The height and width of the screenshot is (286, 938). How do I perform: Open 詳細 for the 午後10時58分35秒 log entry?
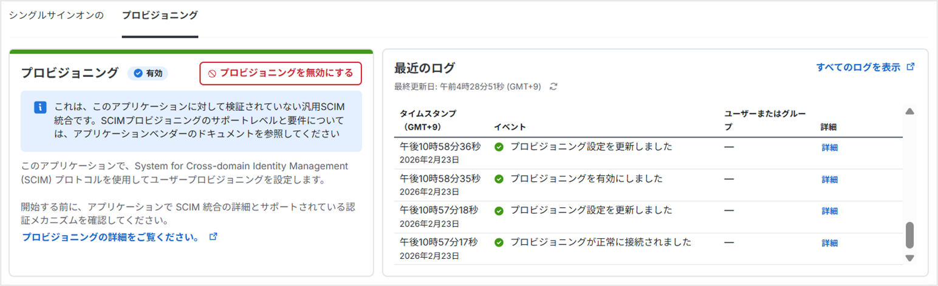(829, 179)
